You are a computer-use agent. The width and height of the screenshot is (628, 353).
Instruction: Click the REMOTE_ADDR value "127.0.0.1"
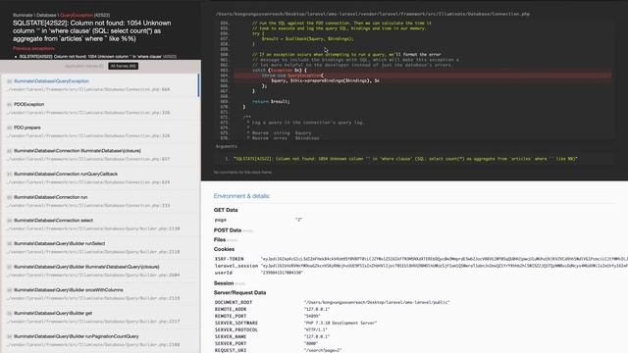tap(317, 309)
